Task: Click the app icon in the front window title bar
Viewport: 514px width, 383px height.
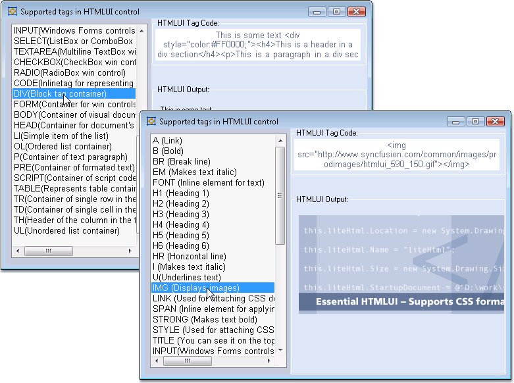Action: pyautogui.click(x=151, y=121)
